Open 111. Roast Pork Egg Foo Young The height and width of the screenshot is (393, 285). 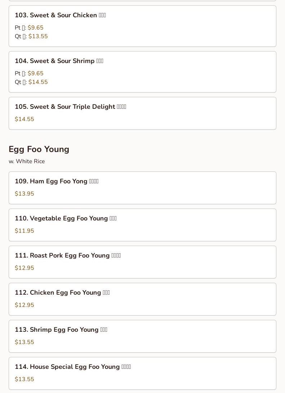[68, 255]
